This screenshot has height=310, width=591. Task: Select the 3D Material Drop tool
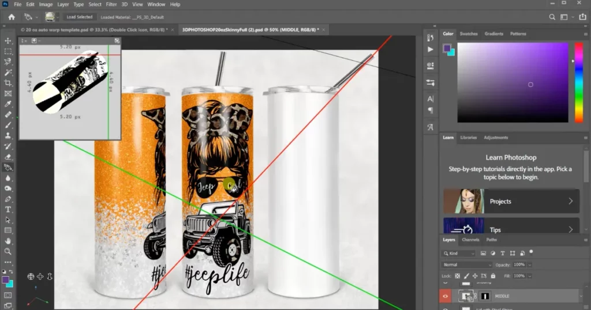pyautogui.click(x=8, y=168)
